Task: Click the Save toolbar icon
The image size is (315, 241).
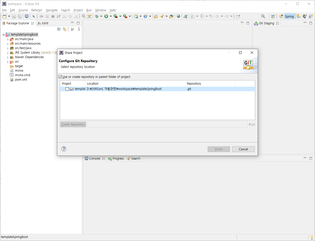Action: click(x=14, y=16)
